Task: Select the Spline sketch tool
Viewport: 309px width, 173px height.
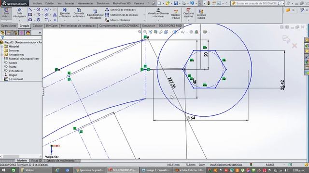Action: 46,10
